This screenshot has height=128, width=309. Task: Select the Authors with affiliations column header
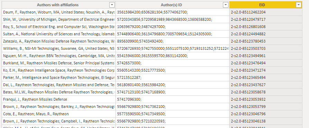pyautogui.click(x=59, y=5)
